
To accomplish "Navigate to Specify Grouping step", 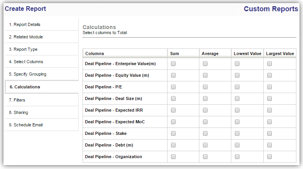I will point(28,74).
